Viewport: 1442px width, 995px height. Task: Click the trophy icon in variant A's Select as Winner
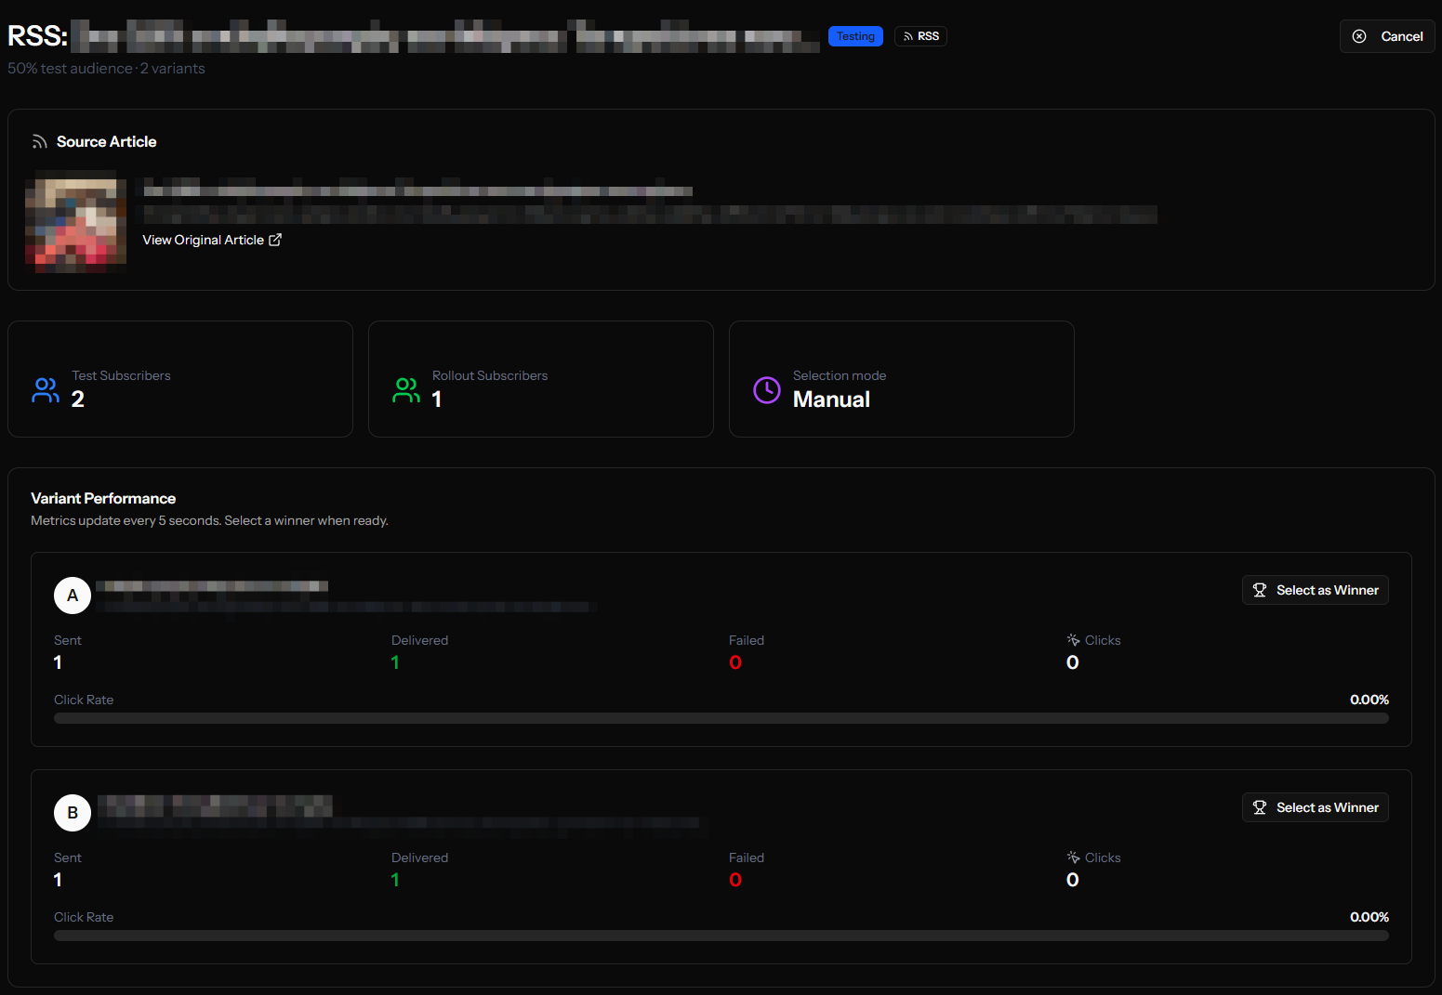pos(1261,590)
